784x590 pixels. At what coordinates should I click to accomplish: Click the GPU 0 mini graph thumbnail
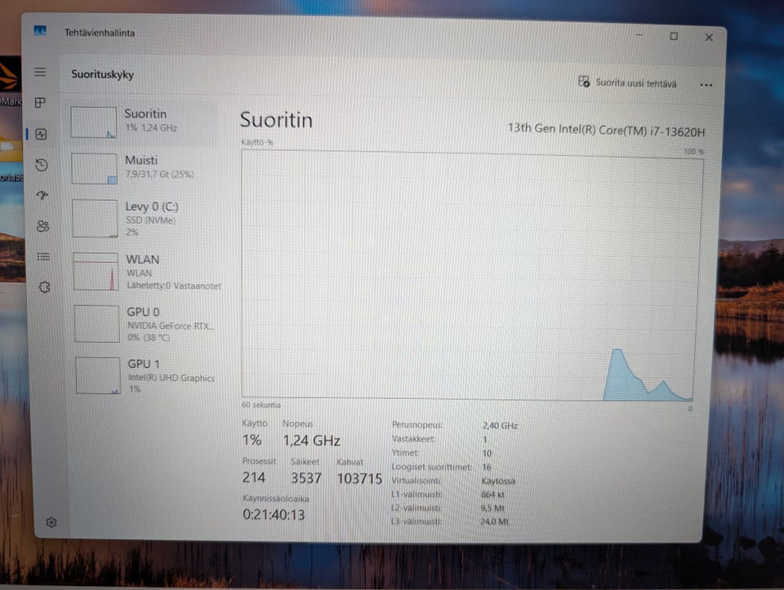[x=97, y=324]
